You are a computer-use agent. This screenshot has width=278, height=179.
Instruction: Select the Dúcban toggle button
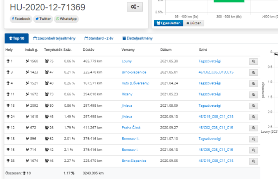click(x=194, y=23)
